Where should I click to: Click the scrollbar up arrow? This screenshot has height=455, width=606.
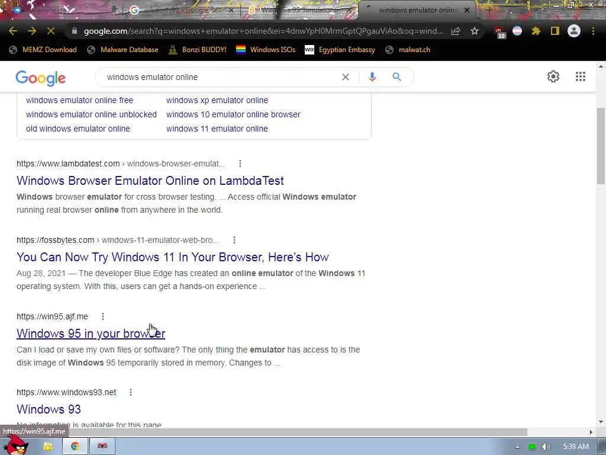[601, 66]
